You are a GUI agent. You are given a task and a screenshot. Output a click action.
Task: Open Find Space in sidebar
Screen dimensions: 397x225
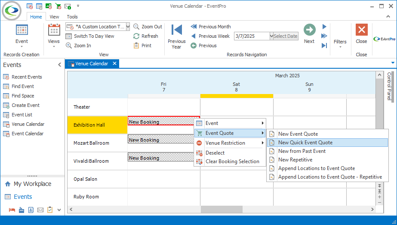pos(18,96)
